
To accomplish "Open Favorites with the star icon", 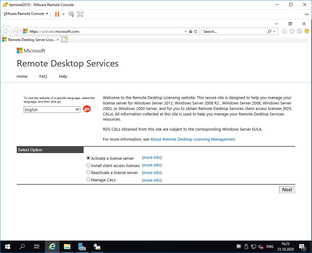I will click(x=292, y=31).
